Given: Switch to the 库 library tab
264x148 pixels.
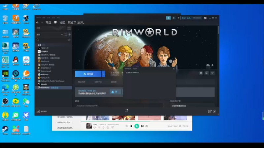Looking at the screenshot, I should tap(55, 22).
